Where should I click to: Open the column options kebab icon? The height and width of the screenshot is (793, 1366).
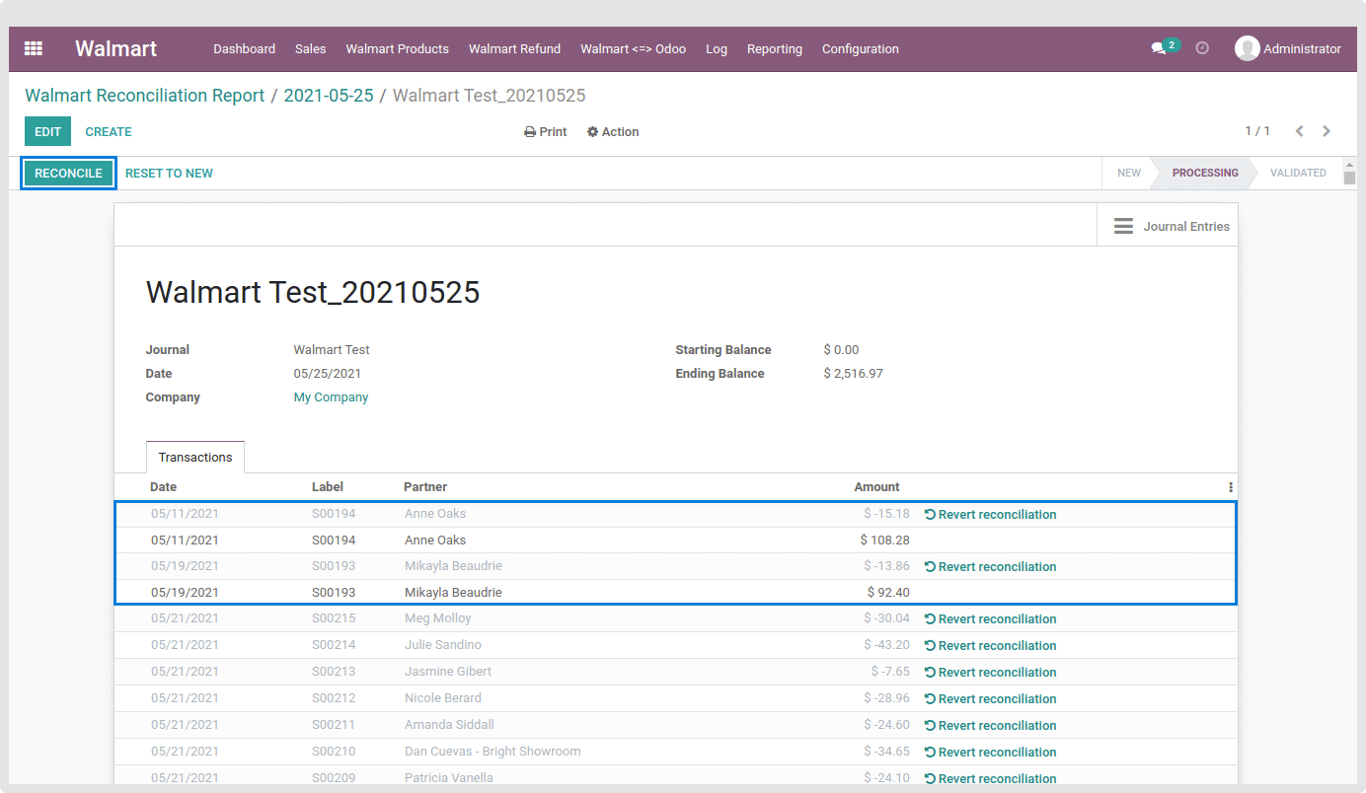[x=1231, y=487]
